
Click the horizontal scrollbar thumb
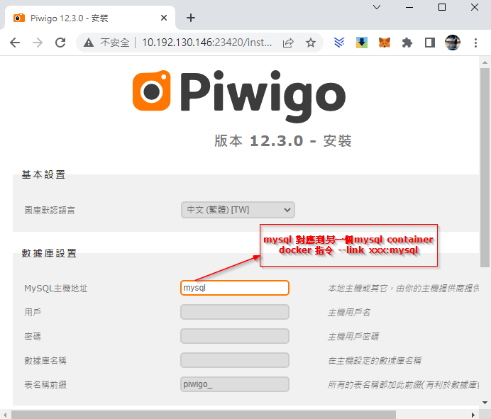204,415
